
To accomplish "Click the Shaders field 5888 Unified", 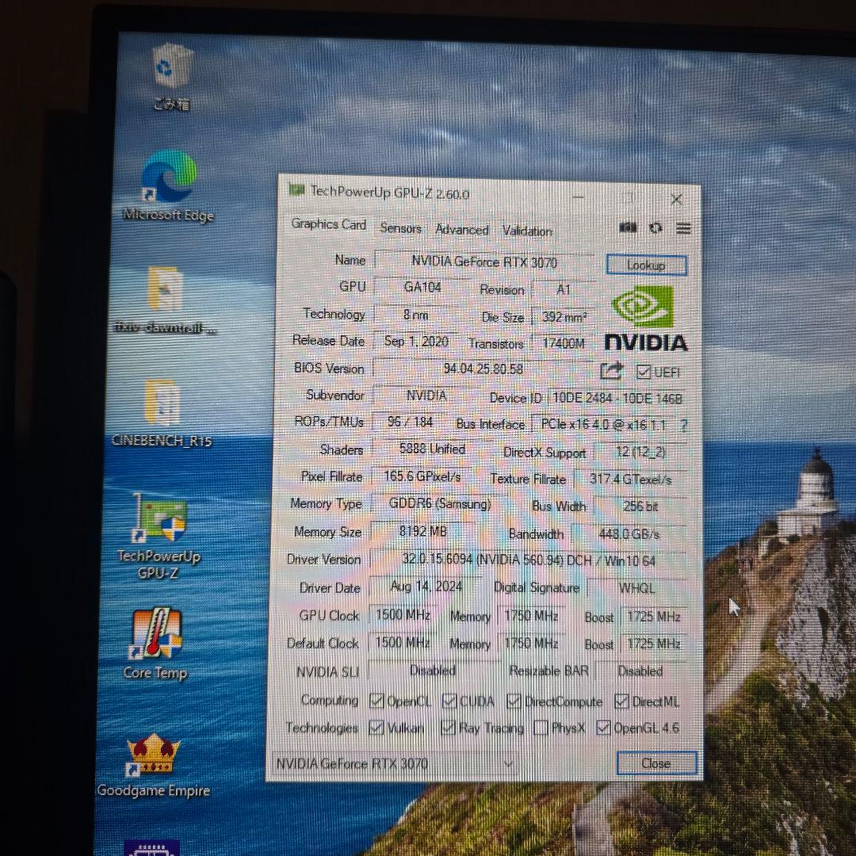I will tap(432, 449).
